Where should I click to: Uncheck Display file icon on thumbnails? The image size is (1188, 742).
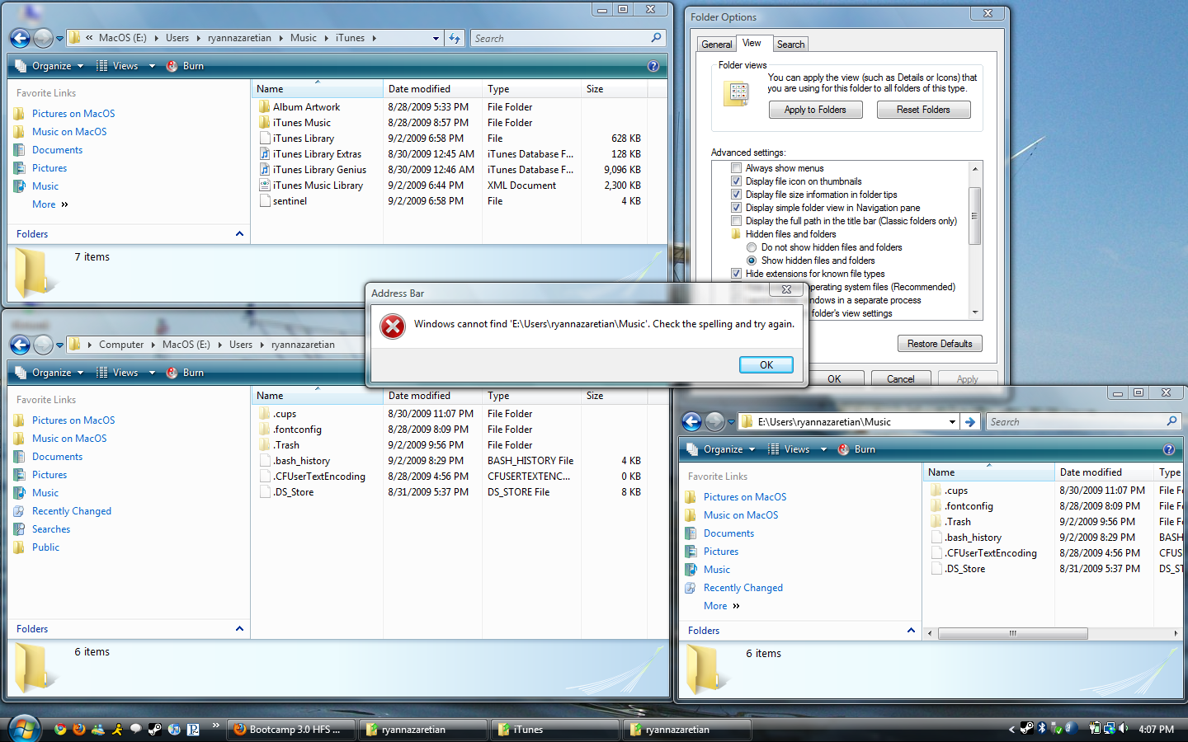(736, 181)
